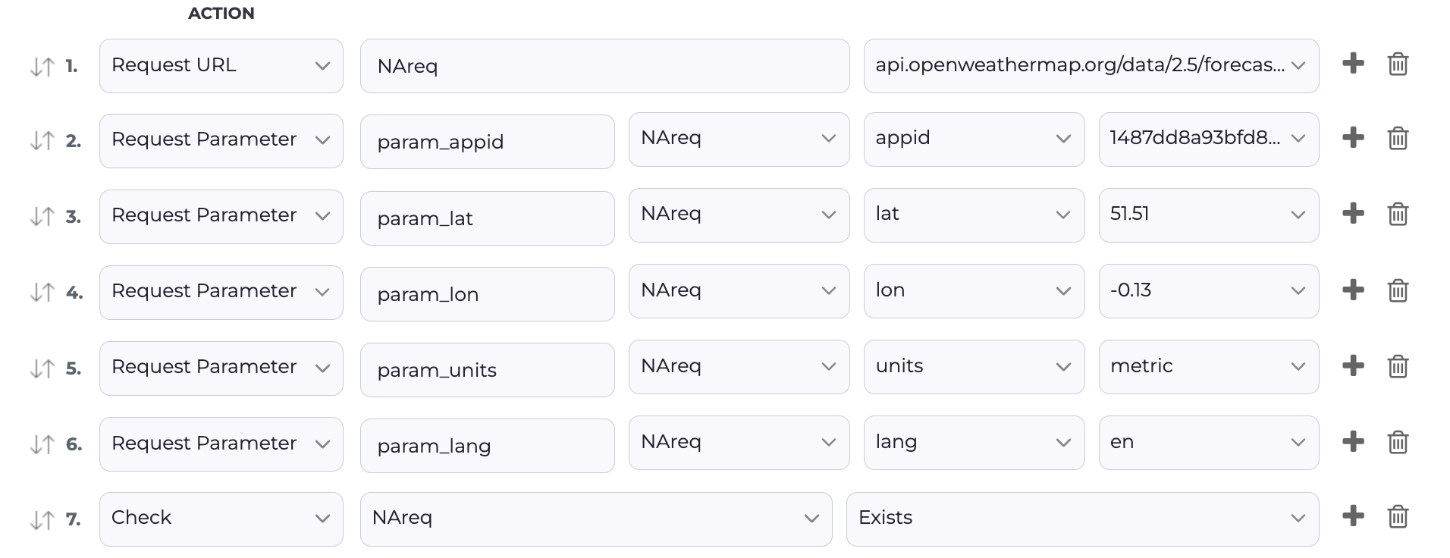The width and height of the screenshot is (1450, 558).
Task: Click reorder arrows for row 3
Action: (42, 217)
